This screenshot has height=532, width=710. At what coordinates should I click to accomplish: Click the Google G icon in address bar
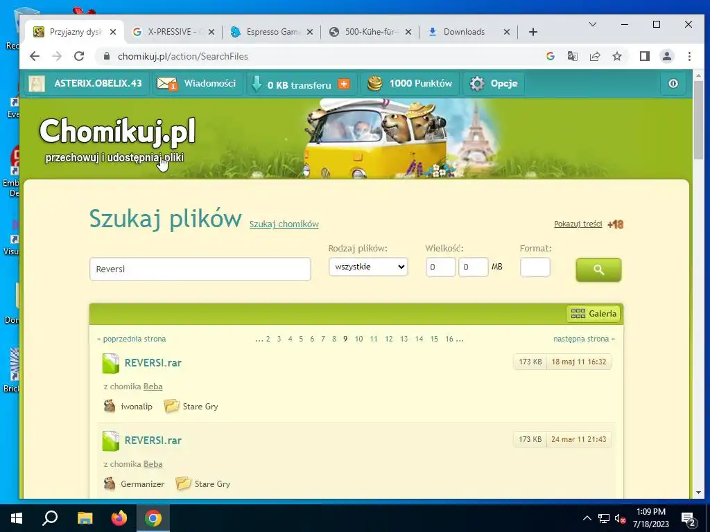[x=550, y=56]
